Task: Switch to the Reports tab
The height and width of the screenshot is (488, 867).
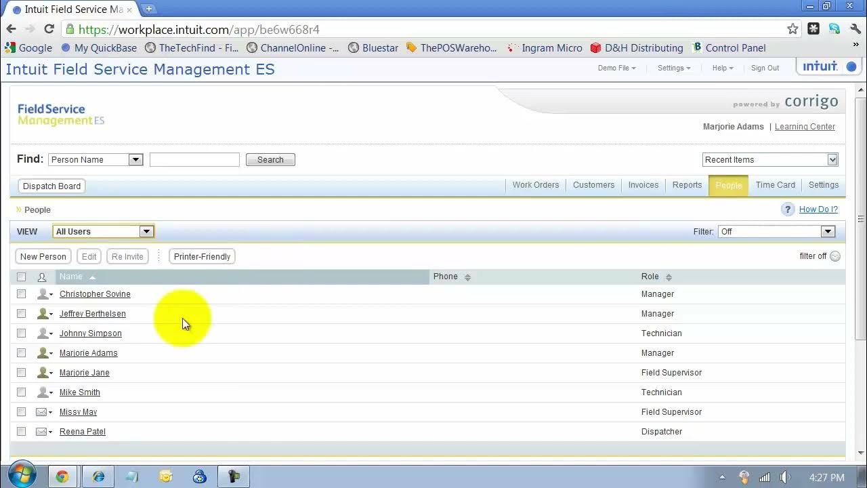Action: (687, 185)
